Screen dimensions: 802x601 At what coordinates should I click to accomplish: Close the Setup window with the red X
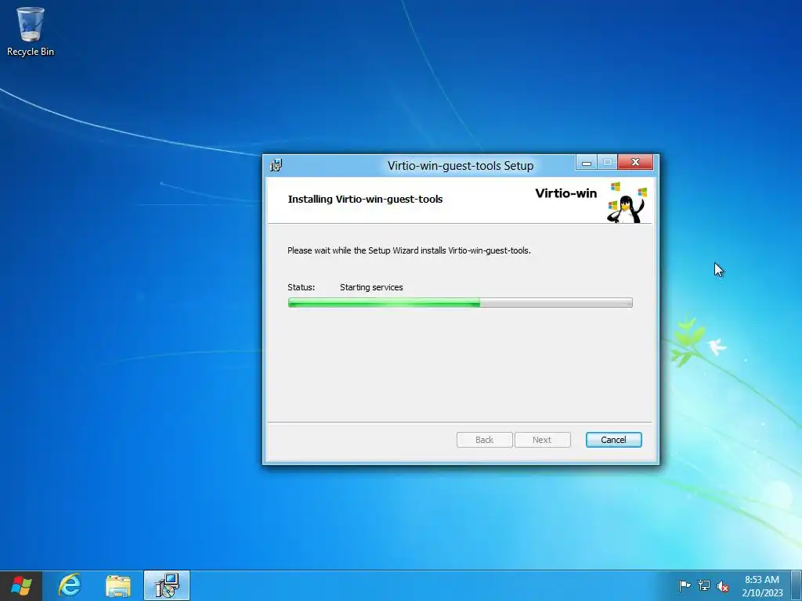tap(635, 162)
